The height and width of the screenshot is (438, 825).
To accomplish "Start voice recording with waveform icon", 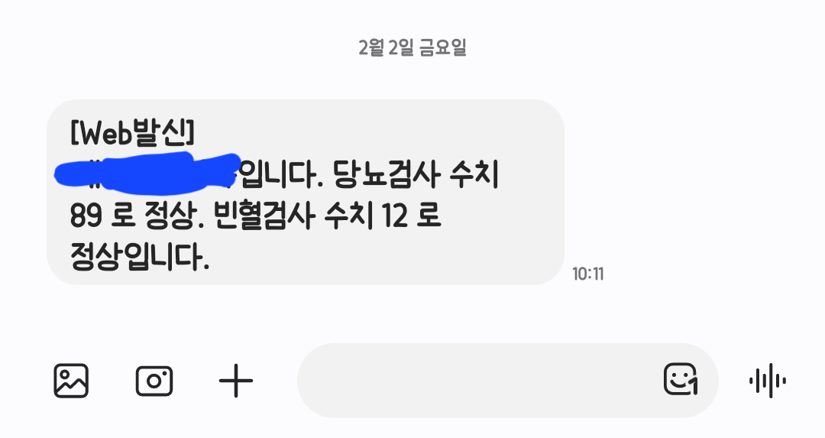I will [768, 381].
